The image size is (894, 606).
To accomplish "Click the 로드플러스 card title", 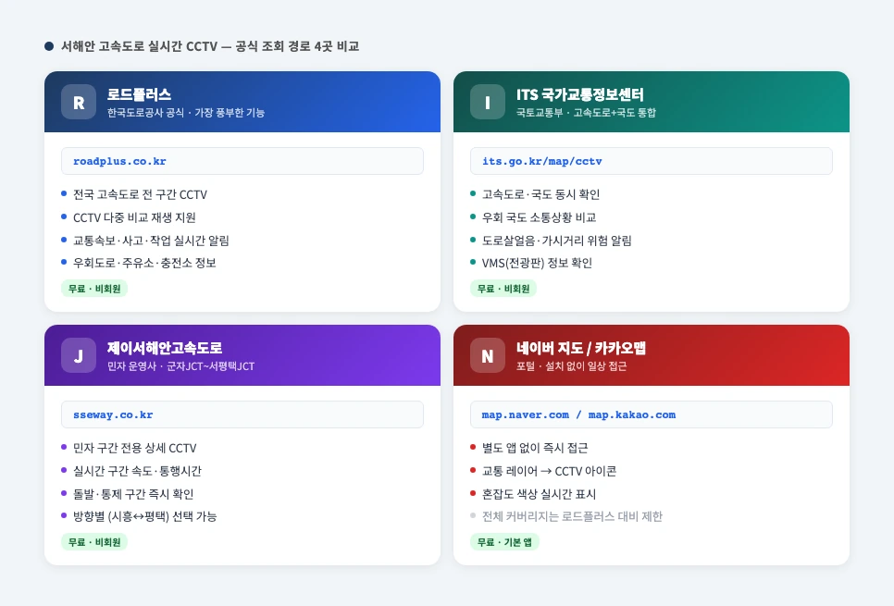I will [139, 94].
